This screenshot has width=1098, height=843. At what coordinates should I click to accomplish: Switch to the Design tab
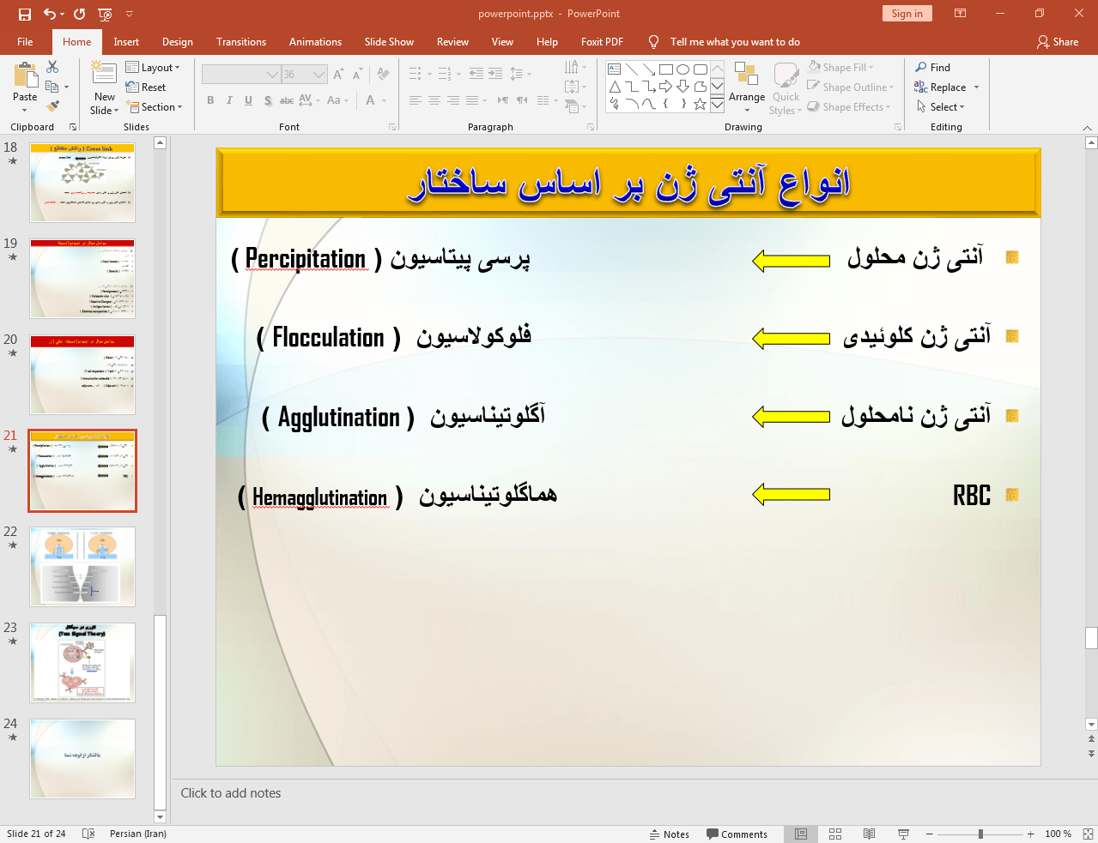177,41
